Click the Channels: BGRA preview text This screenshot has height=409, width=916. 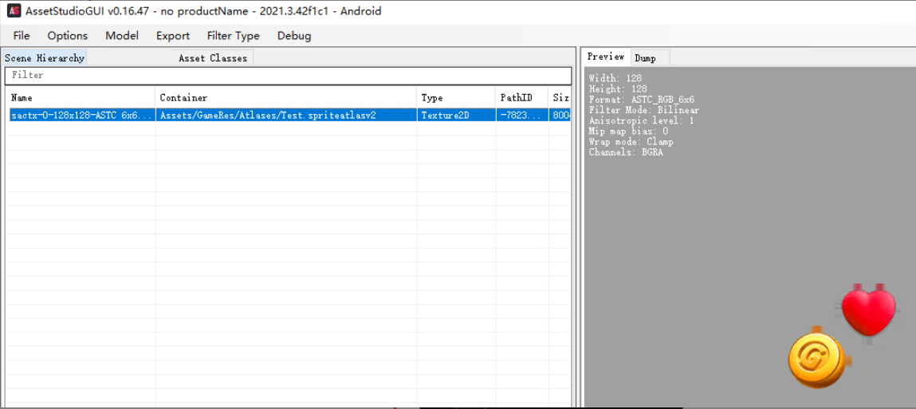(627, 152)
